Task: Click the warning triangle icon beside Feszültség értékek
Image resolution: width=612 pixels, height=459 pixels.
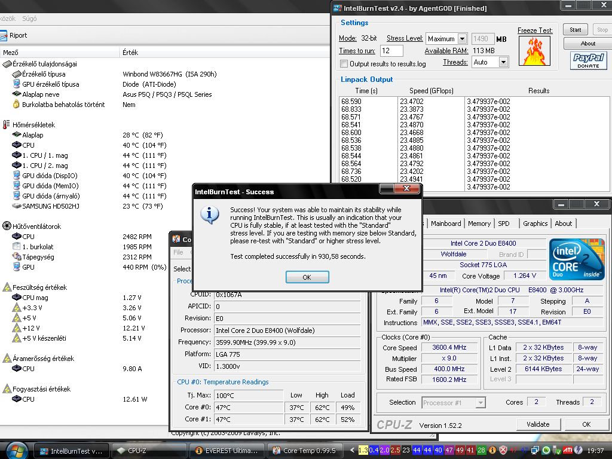Action: tap(7, 287)
